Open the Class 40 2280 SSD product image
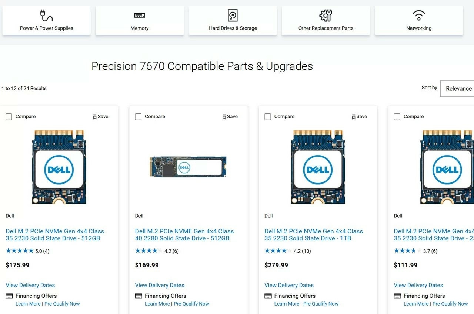 188,167
